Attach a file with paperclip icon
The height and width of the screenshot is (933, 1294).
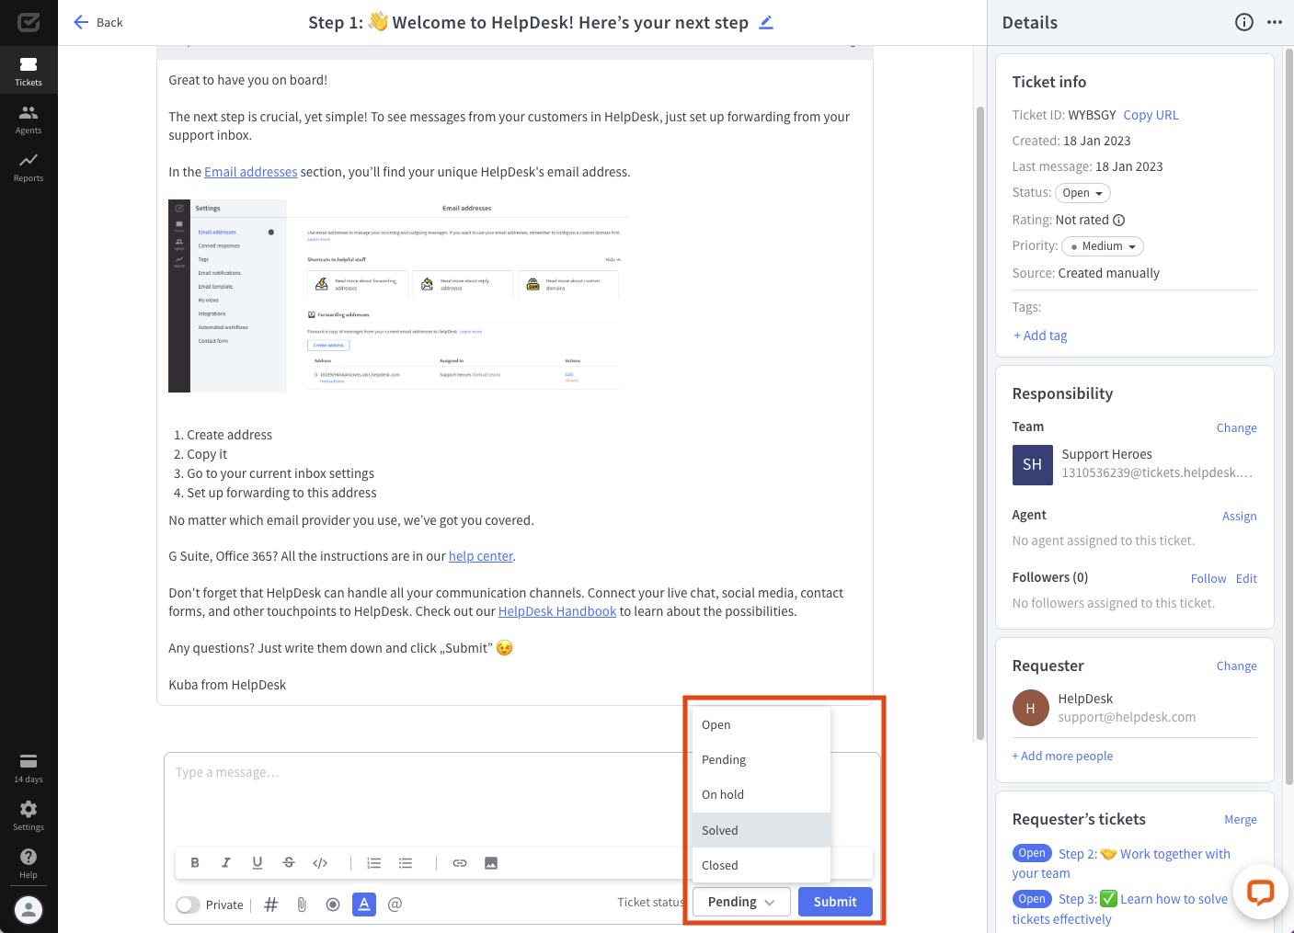coord(302,905)
